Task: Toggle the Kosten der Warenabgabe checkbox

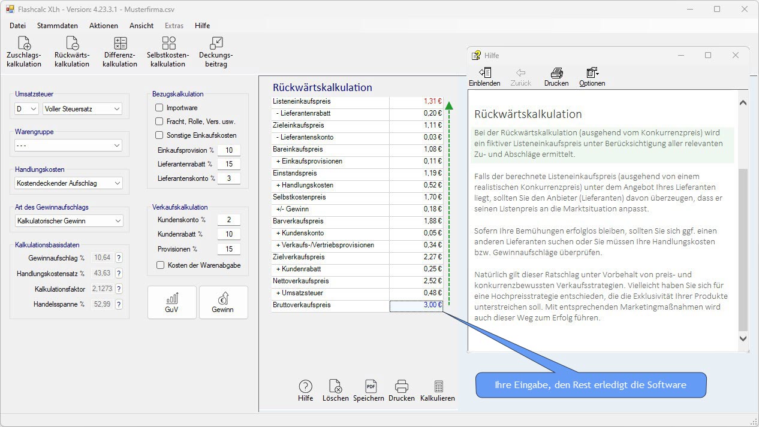Action: coord(160,265)
